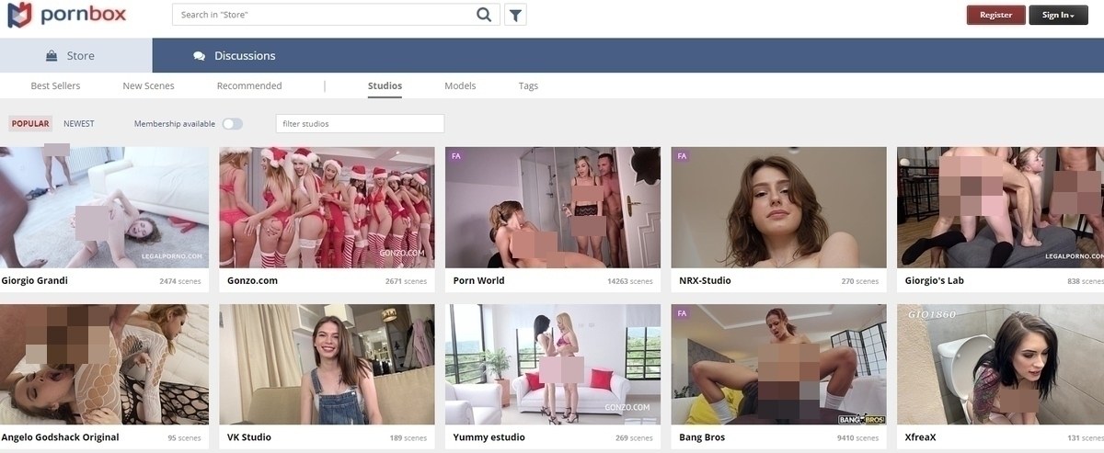The image size is (1104, 453).
Task: Click the "269 scenes" count
Action: pyautogui.click(x=634, y=438)
